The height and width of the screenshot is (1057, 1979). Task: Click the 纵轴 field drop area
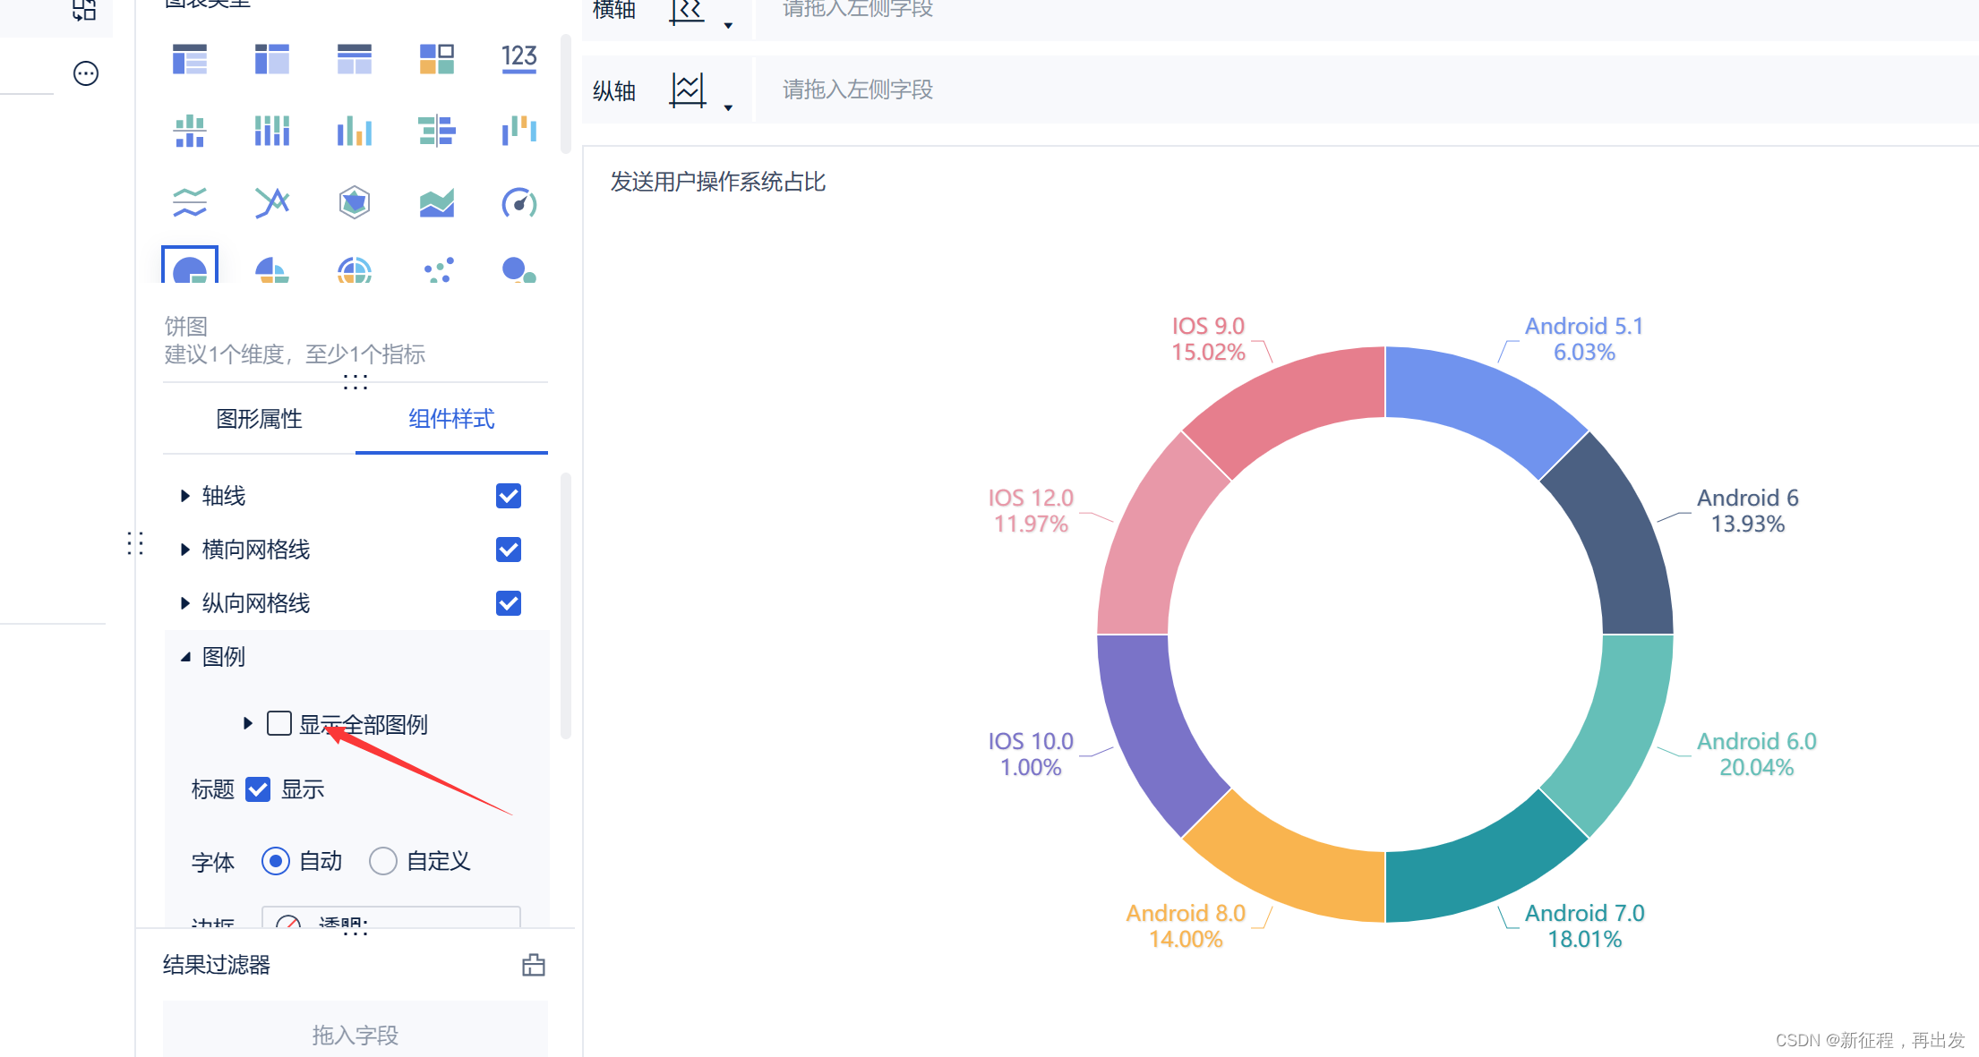point(1366,90)
